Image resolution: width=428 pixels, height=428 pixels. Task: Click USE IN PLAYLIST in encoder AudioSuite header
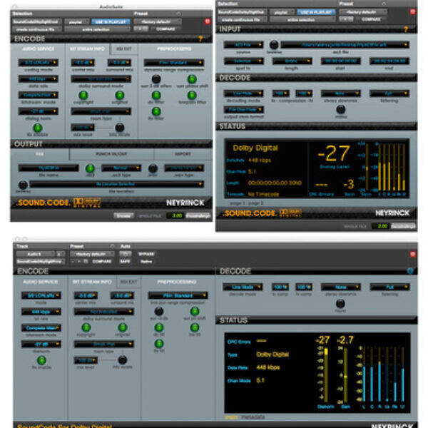(111, 21)
